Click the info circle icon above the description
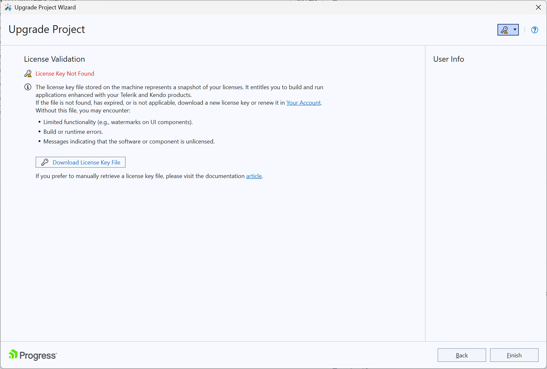 pyautogui.click(x=28, y=87)
